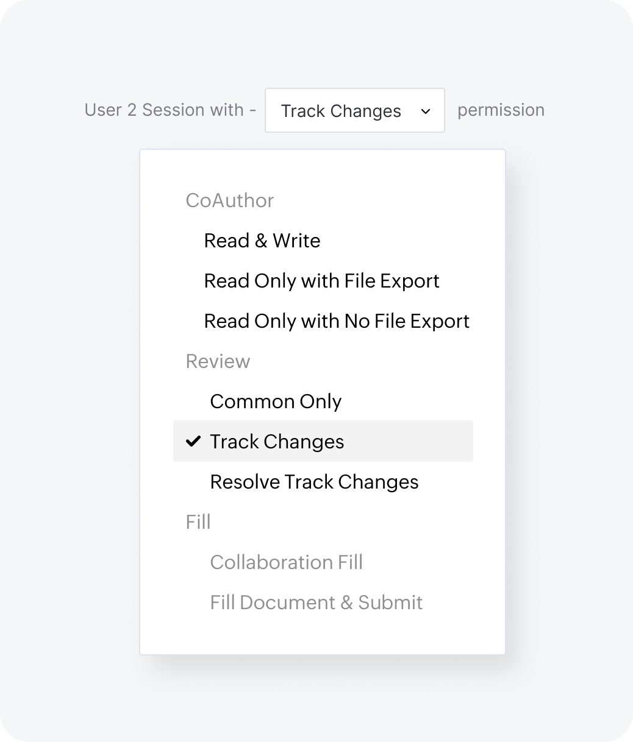Click gray background below the dropdown list
The height and width of the screenshot is (742, 633).
pyautogui.click(x=322, y=694)
